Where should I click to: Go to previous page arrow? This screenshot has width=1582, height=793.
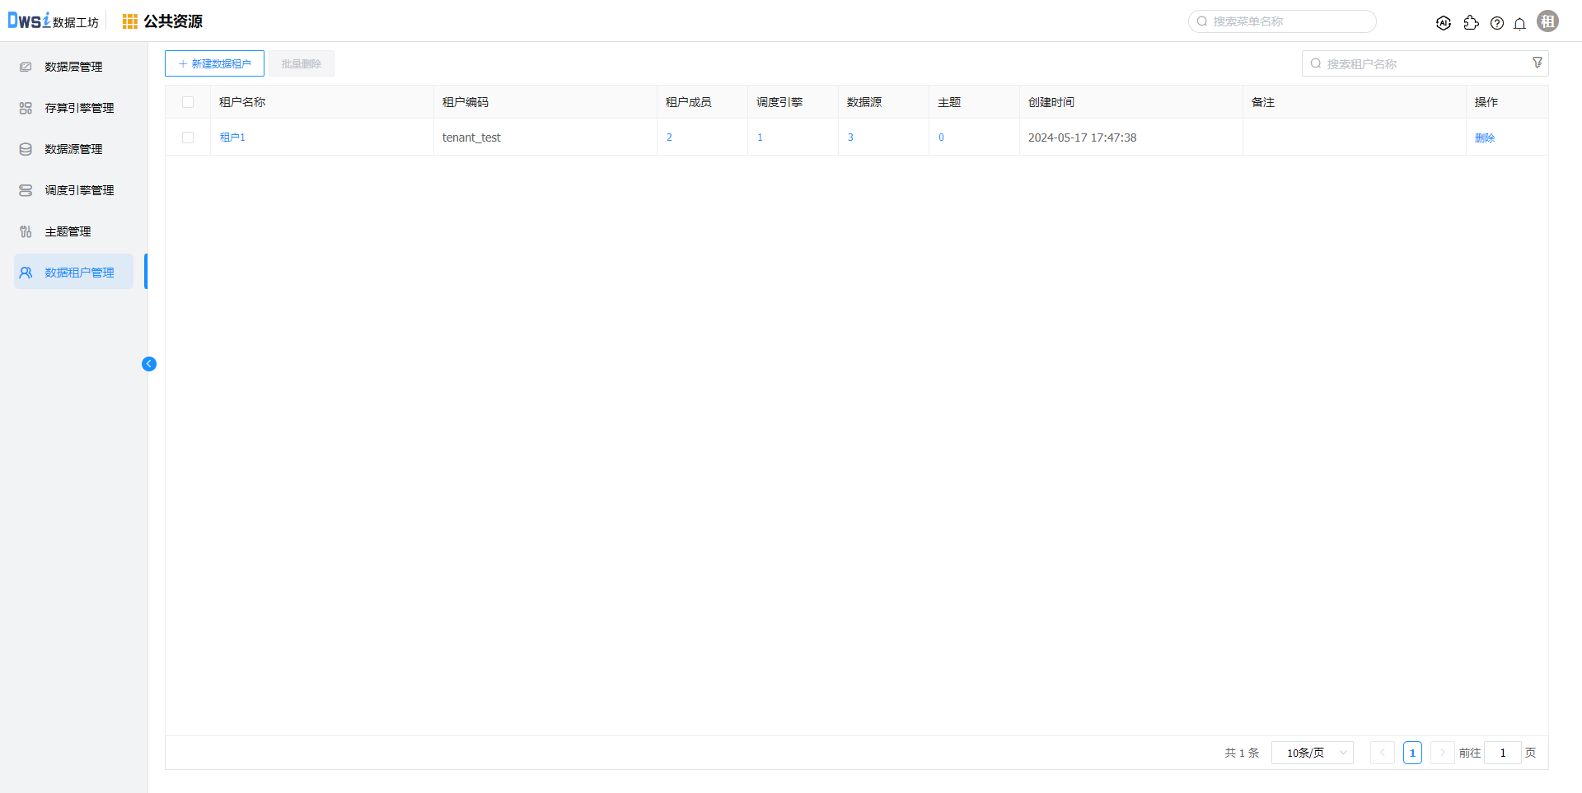click(x=1382, y=753)
